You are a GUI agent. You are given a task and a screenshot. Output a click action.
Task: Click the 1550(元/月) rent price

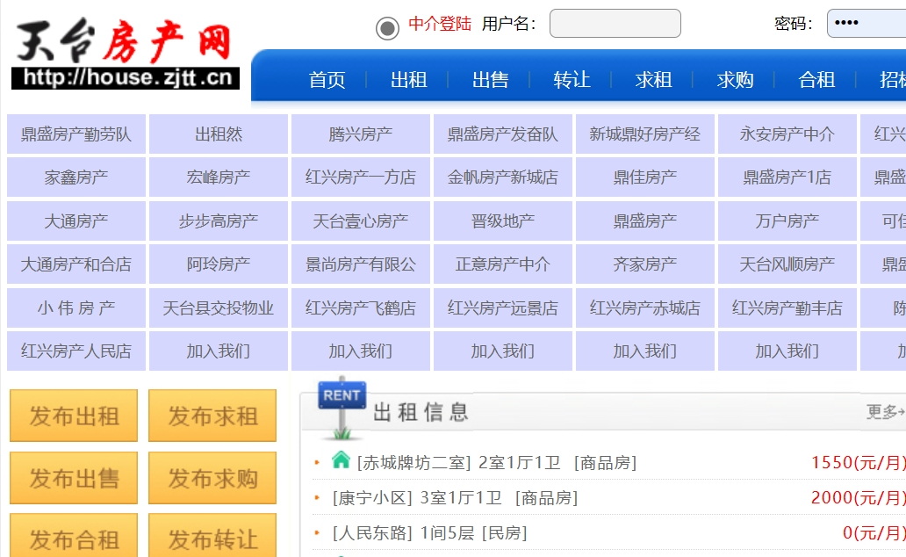(x=858, y=463)
